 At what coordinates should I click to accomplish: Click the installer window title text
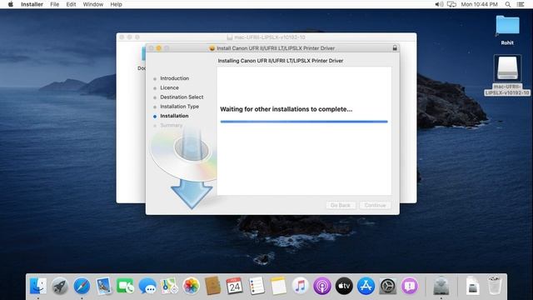click(276, 48)
